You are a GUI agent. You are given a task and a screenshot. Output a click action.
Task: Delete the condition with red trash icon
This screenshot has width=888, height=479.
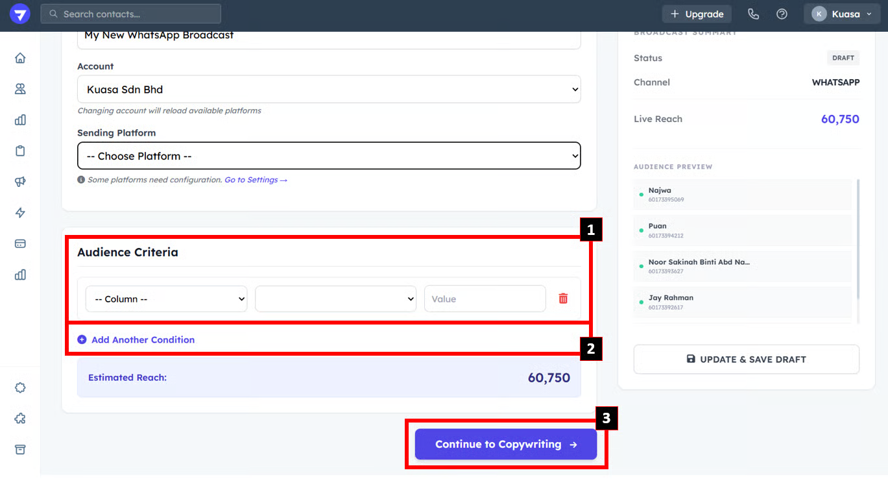coord(563,299)
